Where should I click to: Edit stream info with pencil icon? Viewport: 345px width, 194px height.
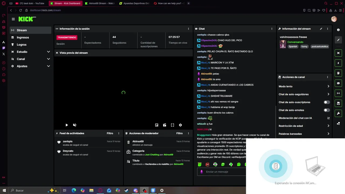[x=321, y=29]
